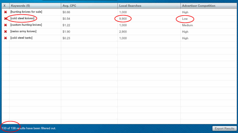Click the Export Results button

pyautogui.click(x=224, y=128)
